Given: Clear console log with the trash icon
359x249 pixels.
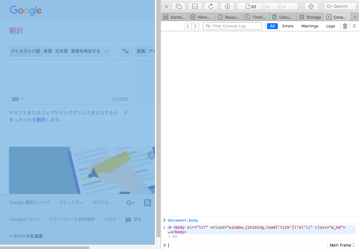Looking at the screenshot, I should [345, 26].
